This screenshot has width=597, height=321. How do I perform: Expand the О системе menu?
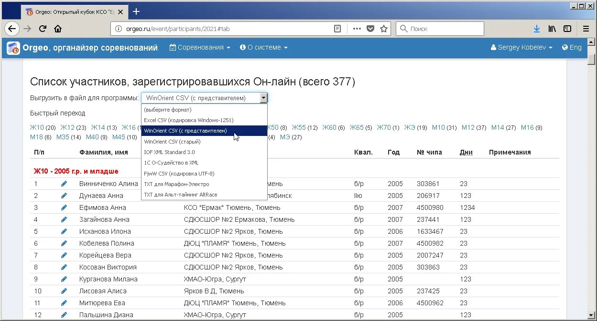(264, 48)
